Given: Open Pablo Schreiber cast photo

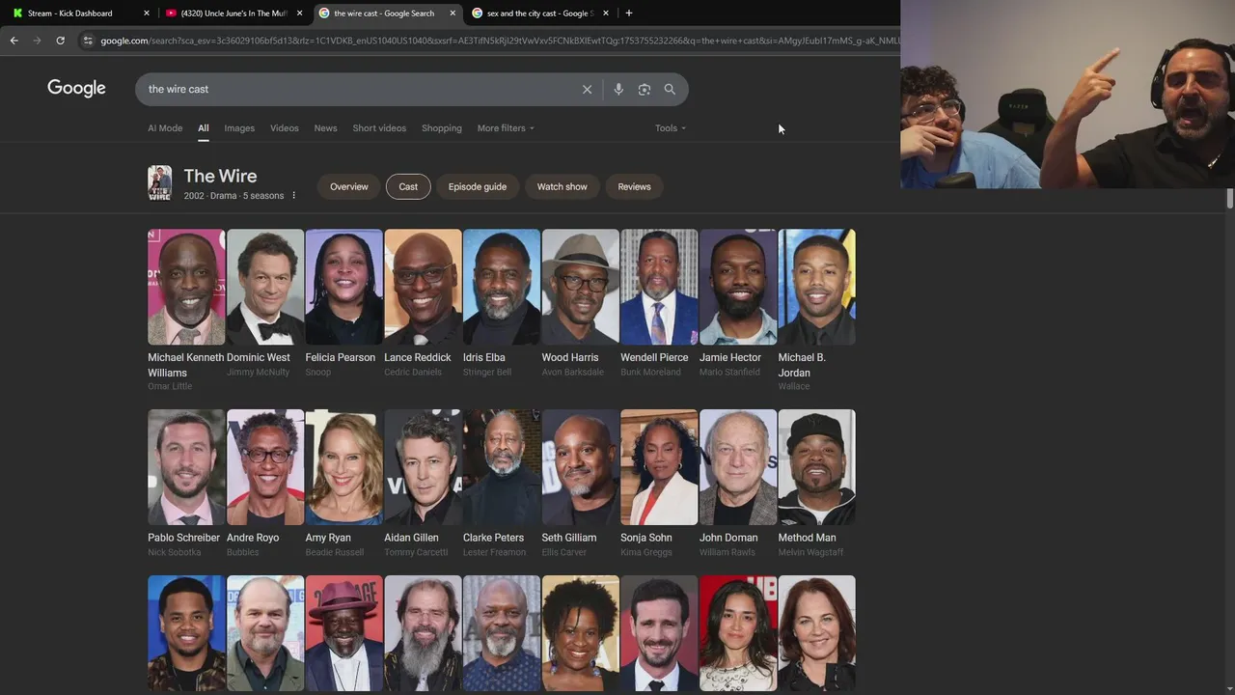Looking at the screenshot, I should click(x=186, y=467).
